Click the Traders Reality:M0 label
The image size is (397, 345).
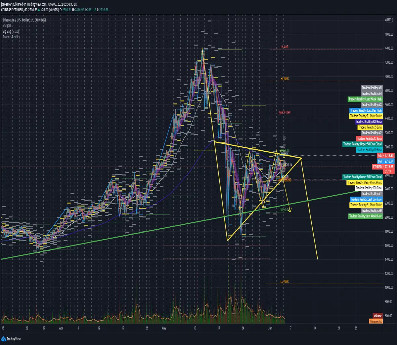372,211
